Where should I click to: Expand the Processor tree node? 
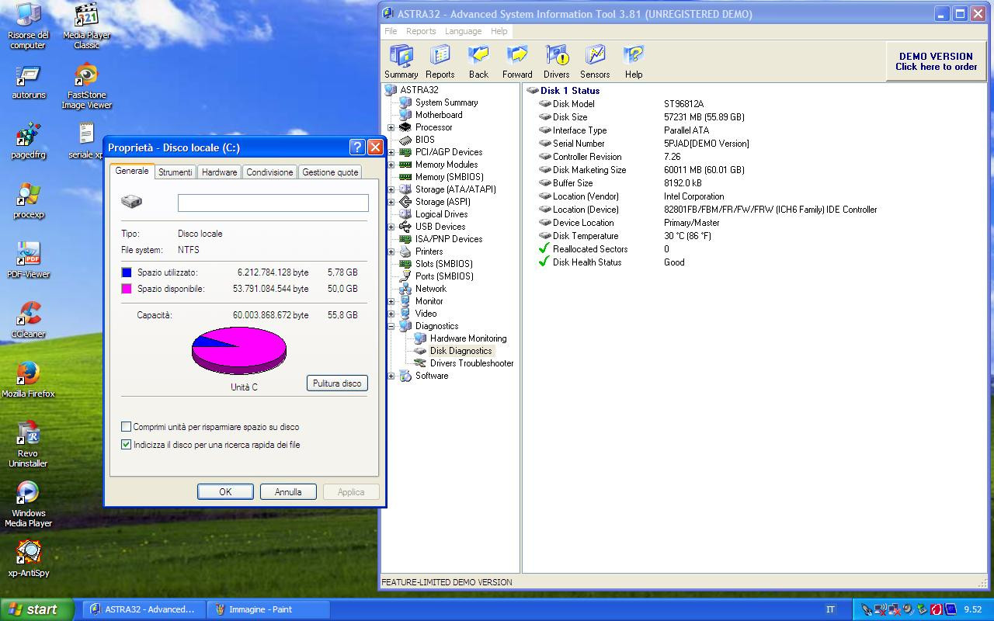[x=391, y=127]
